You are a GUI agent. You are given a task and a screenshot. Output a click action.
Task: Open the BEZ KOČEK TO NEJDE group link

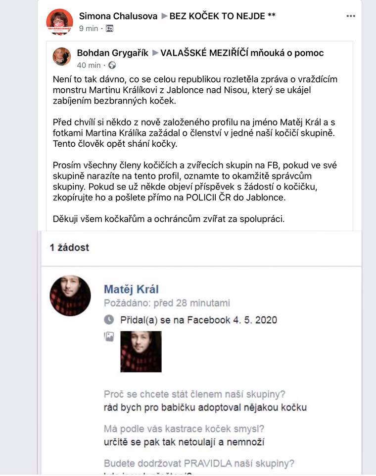pyautogui.click(x=223, y=16)
